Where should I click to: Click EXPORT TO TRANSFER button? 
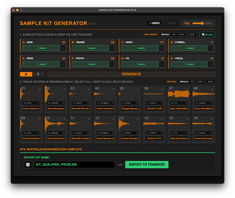[147, 165]
